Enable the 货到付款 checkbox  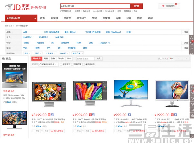(72, 64)
